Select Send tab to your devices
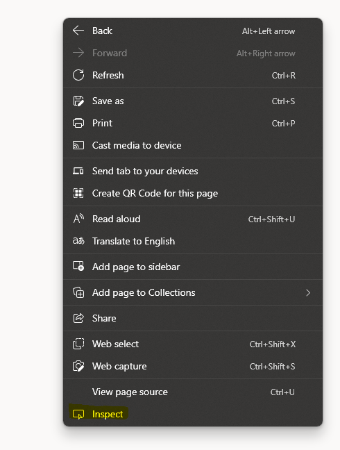 (193, 171)
